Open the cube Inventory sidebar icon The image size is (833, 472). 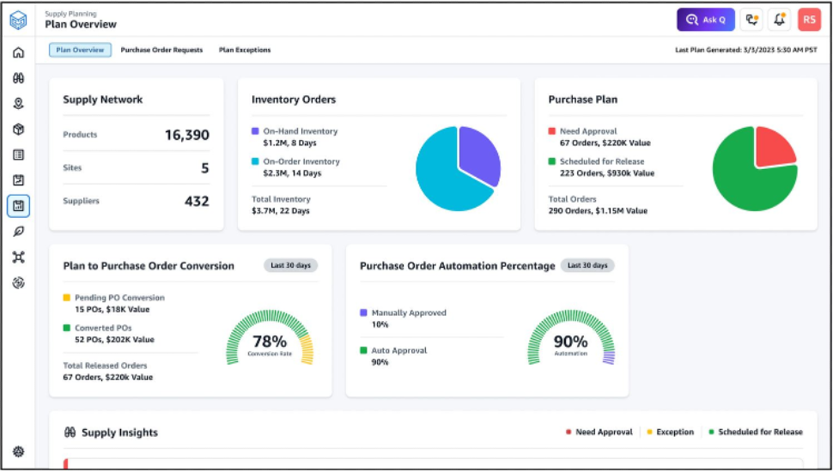(x=19, y=129)
